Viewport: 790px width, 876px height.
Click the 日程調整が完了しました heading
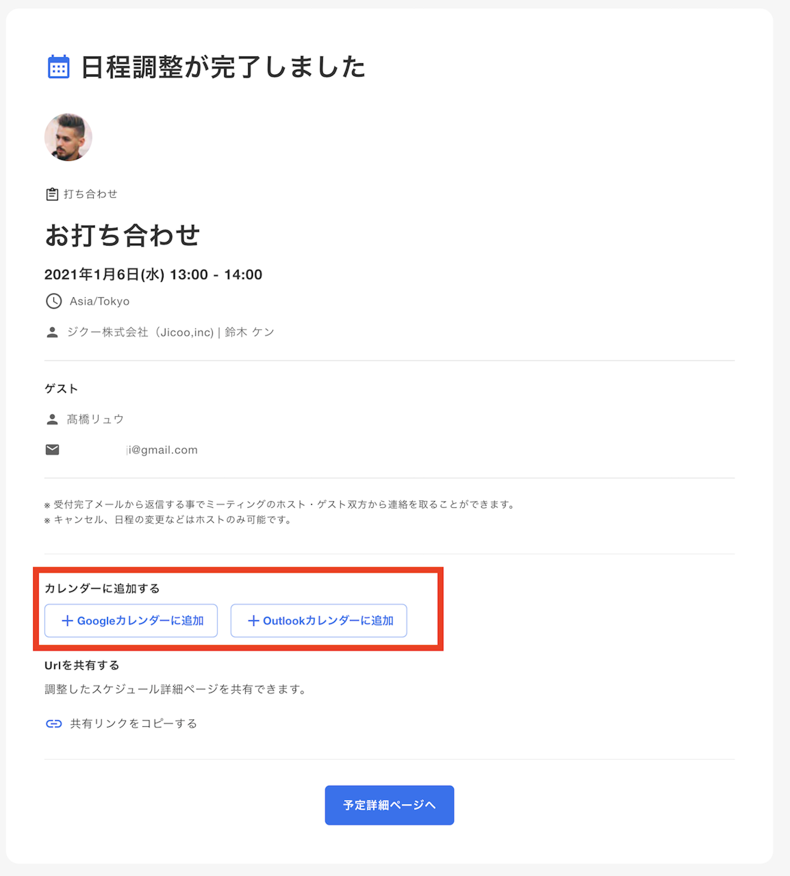[223, 67]
